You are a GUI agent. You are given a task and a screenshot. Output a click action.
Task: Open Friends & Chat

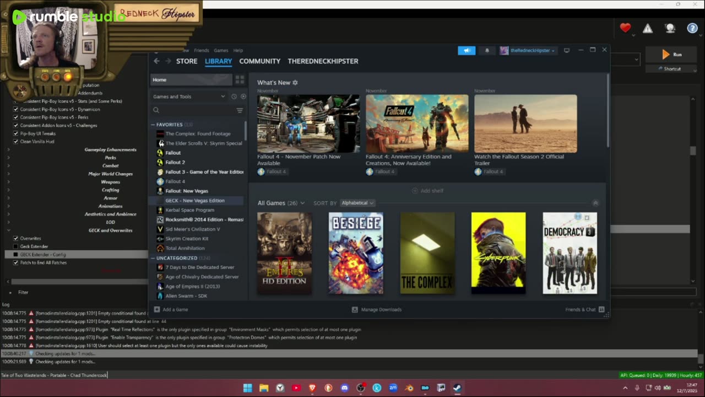(585, 310)
